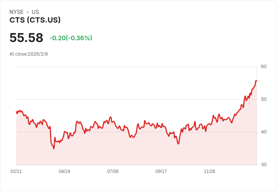Viewport: 277px width, 191px height.
Task: Click the chart line's starting point at 02/11
Action: pos(17,112)
